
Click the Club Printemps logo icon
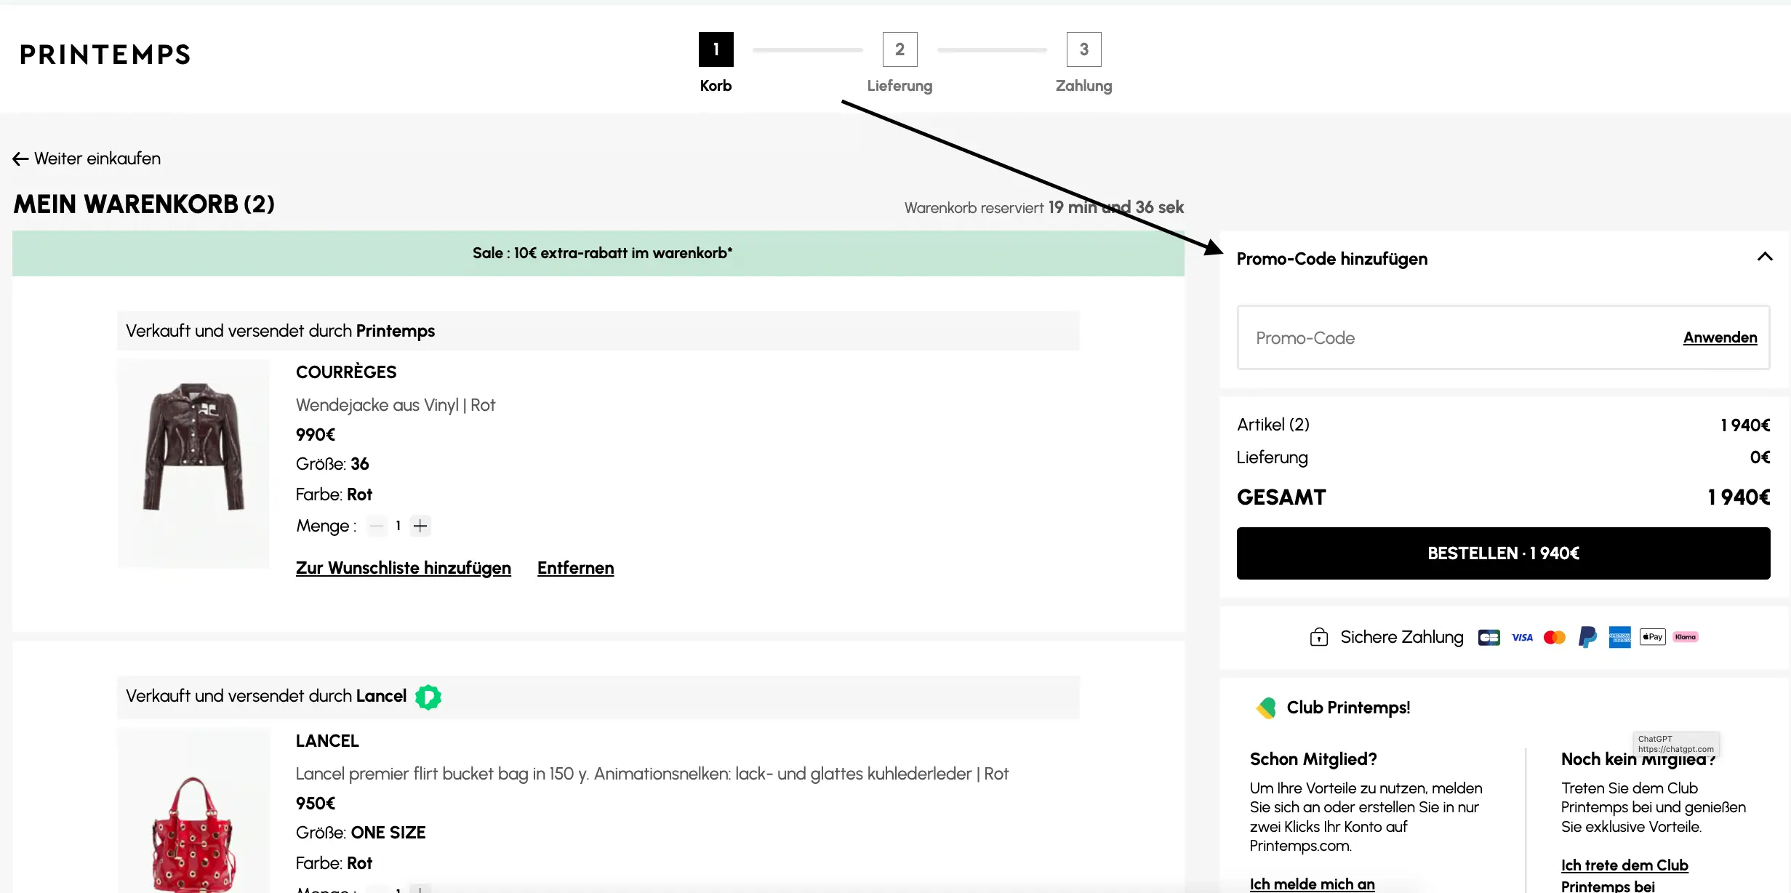[x=1266, y=708]
